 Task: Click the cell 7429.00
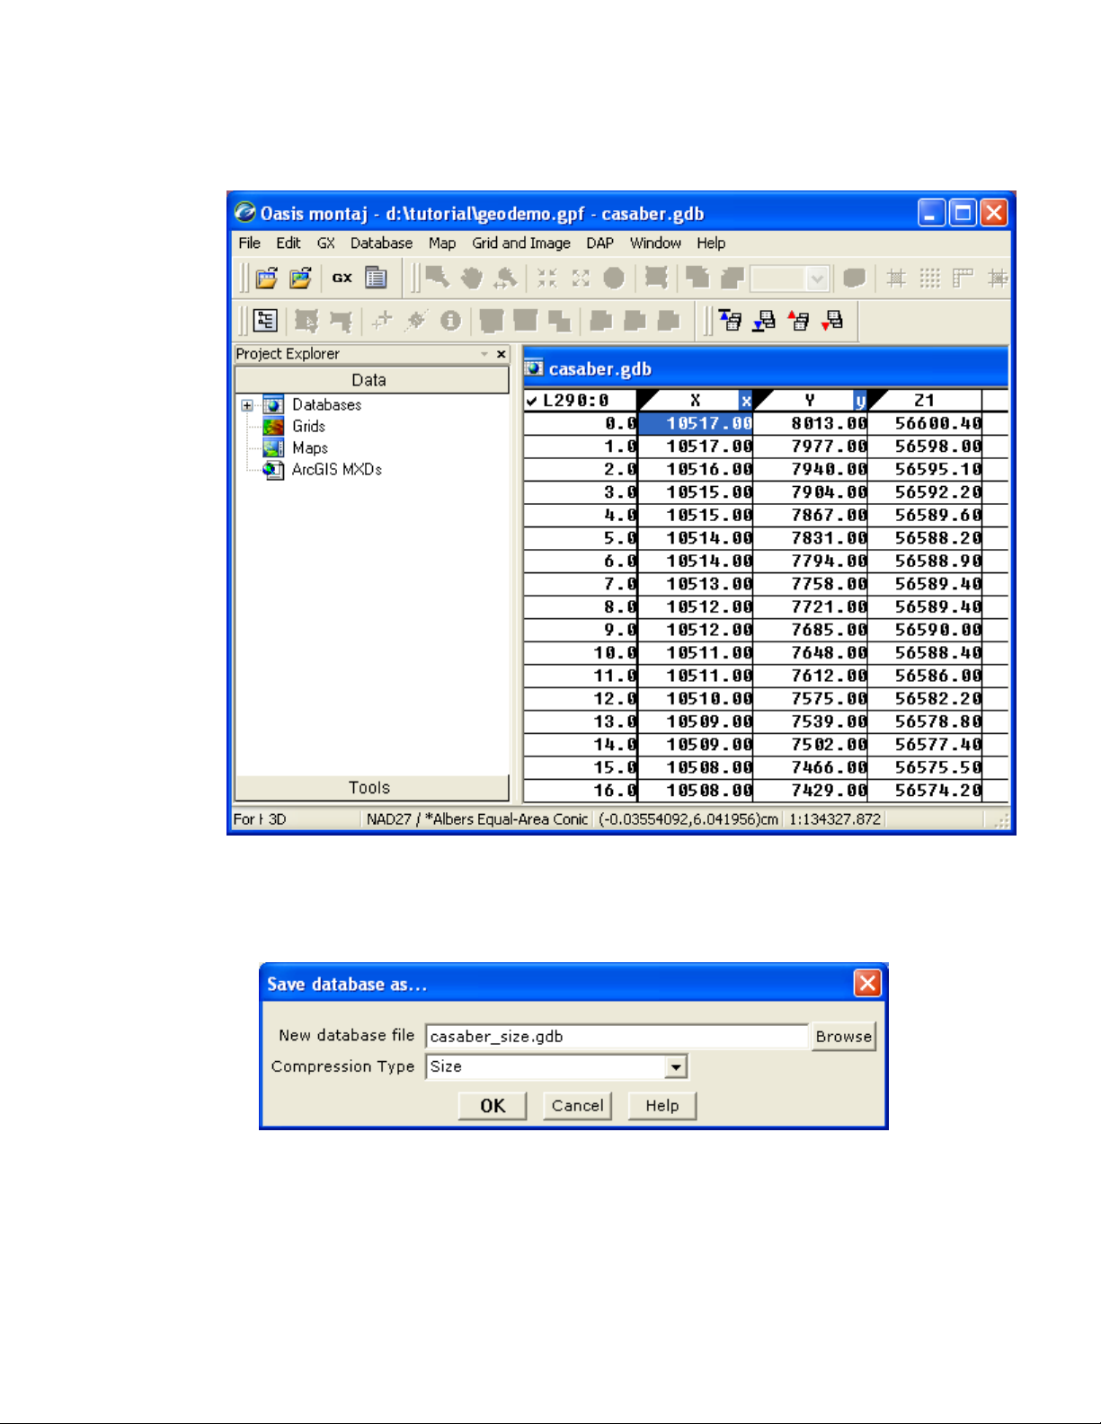pyautogui.click(x=812, y=791)
